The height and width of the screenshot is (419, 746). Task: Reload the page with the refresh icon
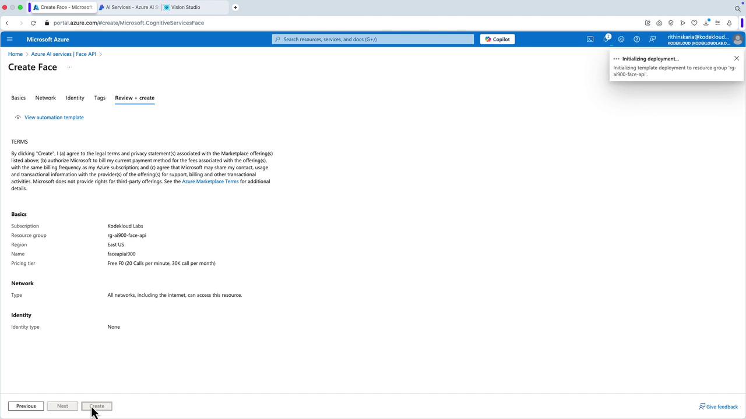33,23
